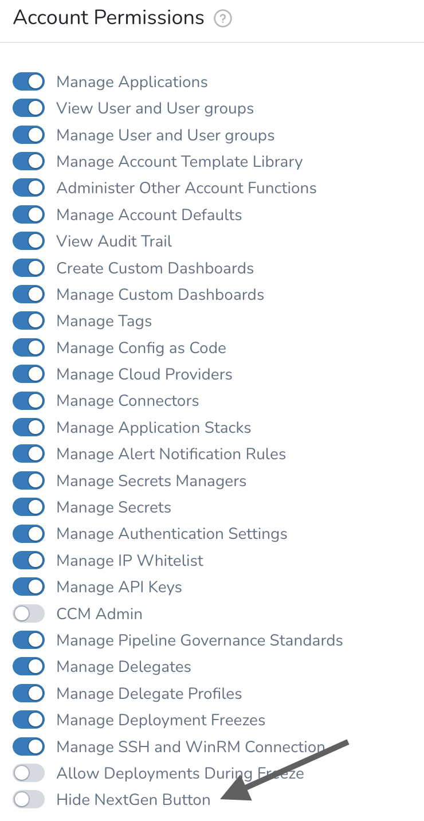The height and width of the screenshot is (821, 424).
Task: Turn off Manage Delegates switch
Action: pos(29,666)
